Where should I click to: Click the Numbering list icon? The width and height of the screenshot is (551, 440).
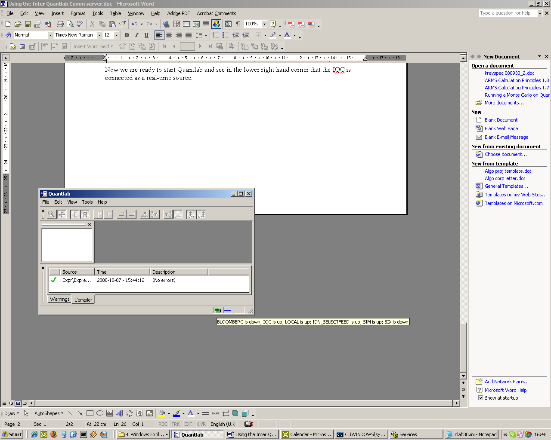[x=216, y=35]
